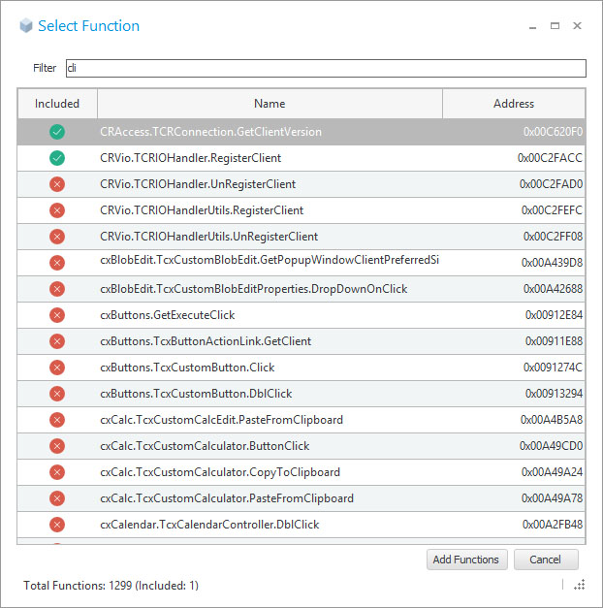Click red X icon of cxButtons.TcxCustomButton.Click
Image resolution: width=603 pixels, height=608 pixels.
(x=57, y=368)
